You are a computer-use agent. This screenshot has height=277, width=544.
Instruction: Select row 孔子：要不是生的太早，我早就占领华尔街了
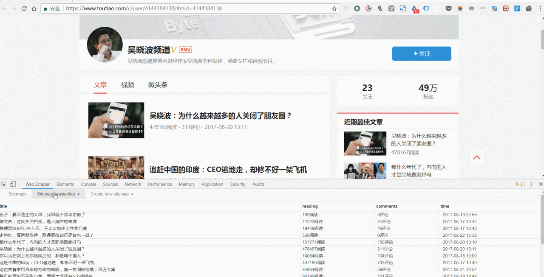(270, 215)
